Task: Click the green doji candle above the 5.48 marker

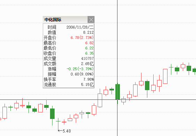Action: [x=58, y=125]
